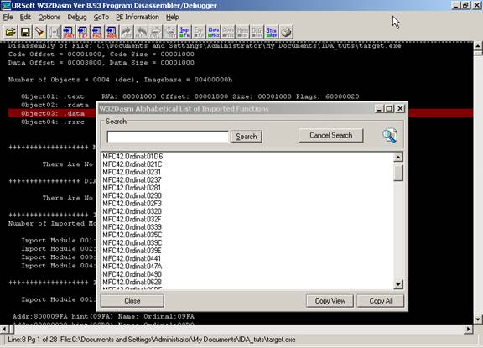Focus the Search text field
Screen dimensions: 483x348
[x=168, y=137]
